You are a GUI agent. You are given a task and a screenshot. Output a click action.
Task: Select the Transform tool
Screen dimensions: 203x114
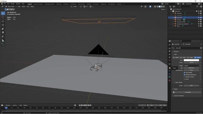point(3,32)
